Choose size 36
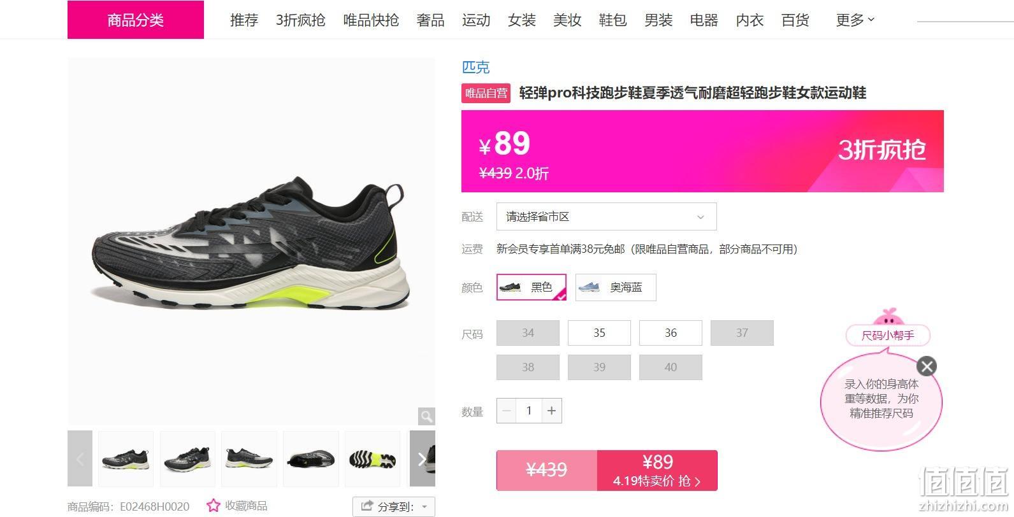The height and width of the screenshot is (517, 1014). click(x=670, y=333)
